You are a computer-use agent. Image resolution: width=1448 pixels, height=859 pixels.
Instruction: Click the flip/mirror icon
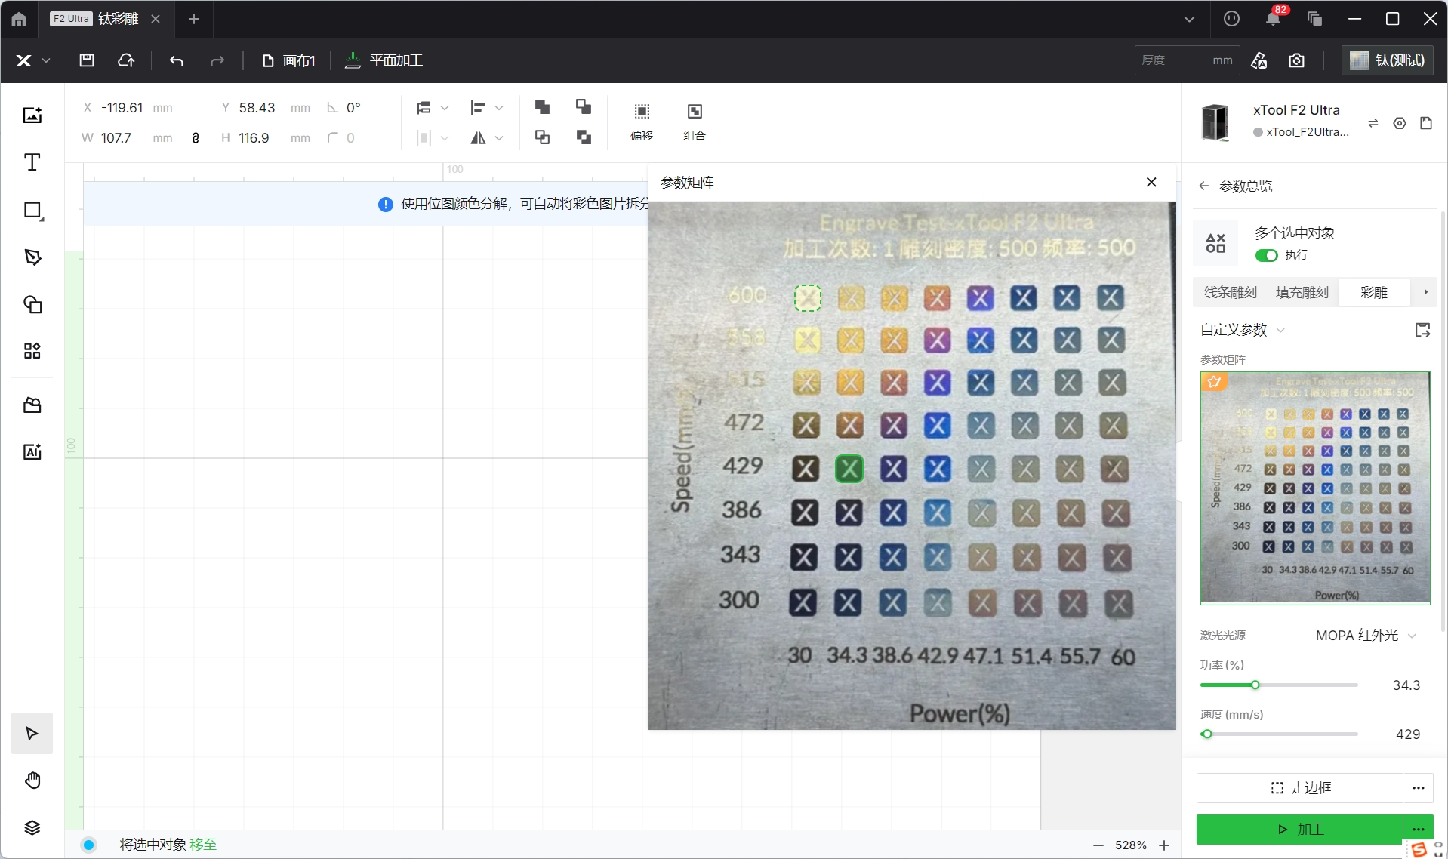(x=478, y=138)
